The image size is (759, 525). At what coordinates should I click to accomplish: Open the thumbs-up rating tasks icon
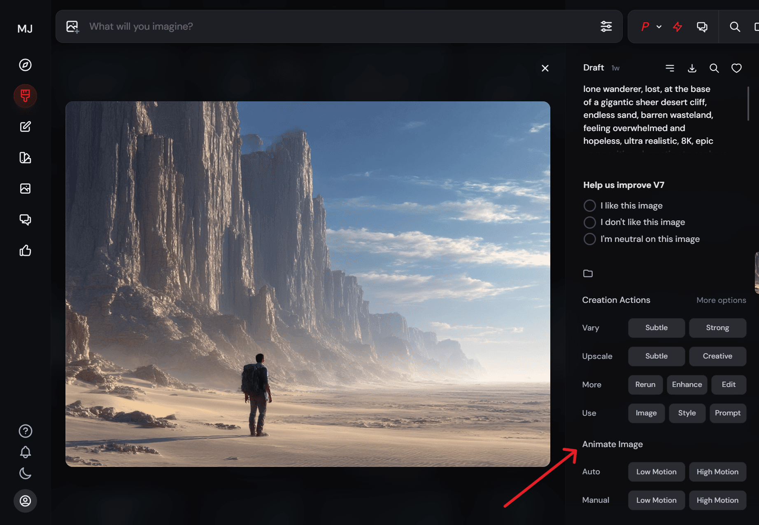(25, 251)
